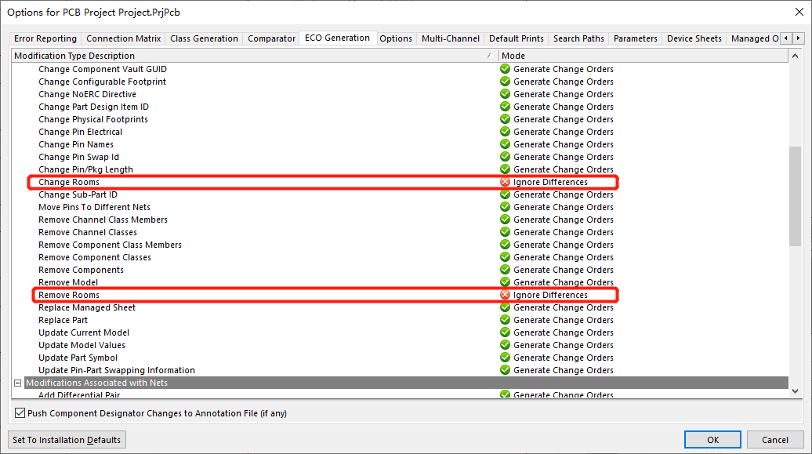The image size is (812, 454).
Task: Click green check icon for Change Pin Electrical
Action: pos(505,132)
